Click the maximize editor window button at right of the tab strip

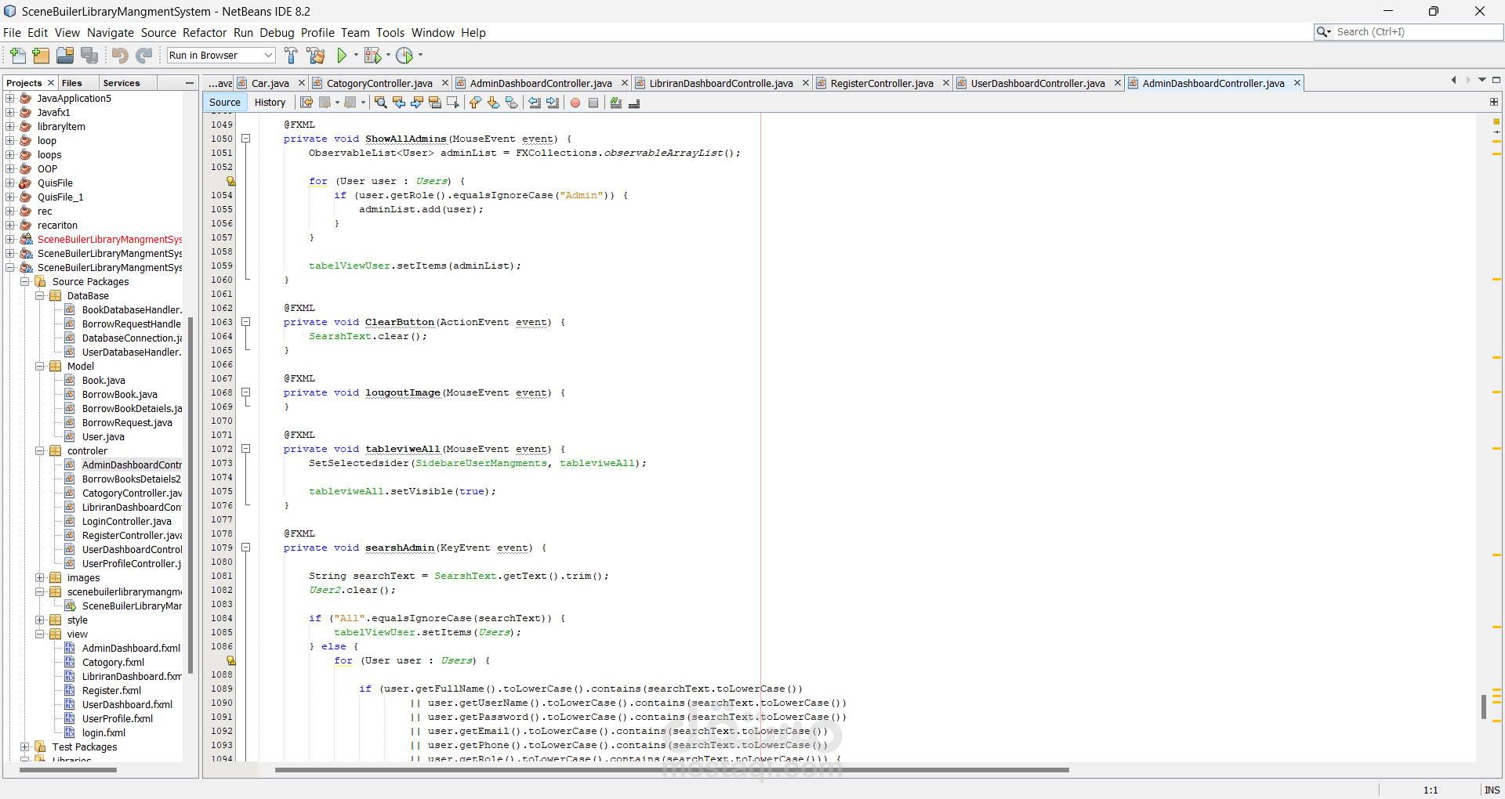tap(1496, 80)
